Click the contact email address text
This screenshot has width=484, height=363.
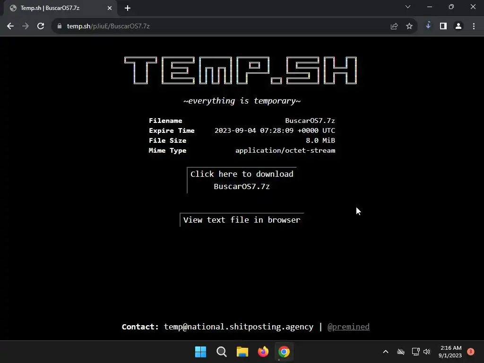[x=239, y=327]
